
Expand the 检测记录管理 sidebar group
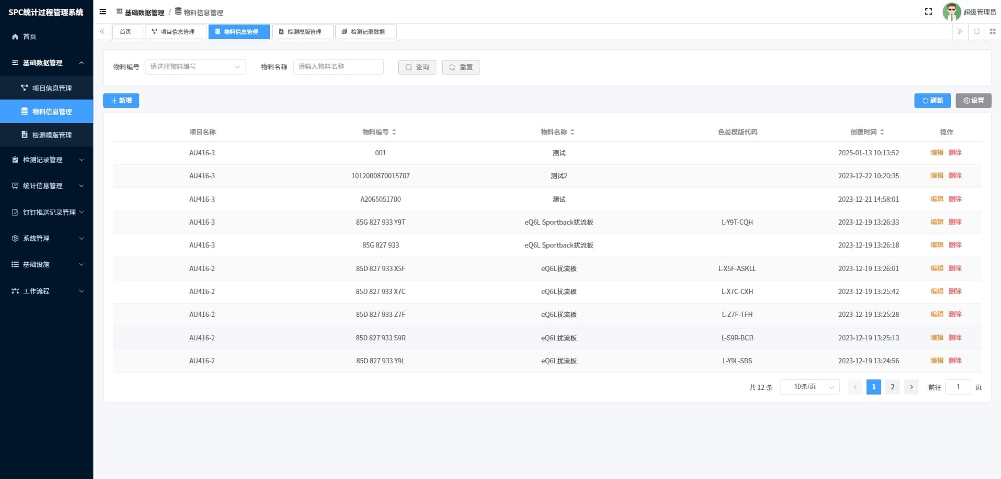81,159
